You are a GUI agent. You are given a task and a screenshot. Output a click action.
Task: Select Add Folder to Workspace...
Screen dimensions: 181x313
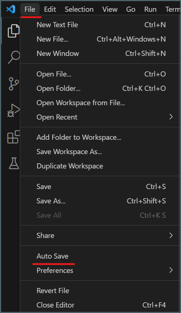[x=100, y=137]
